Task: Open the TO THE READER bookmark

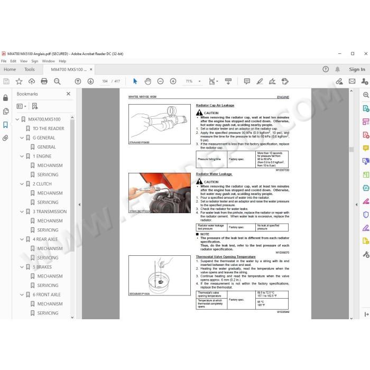Action: [x=49, y=128]
